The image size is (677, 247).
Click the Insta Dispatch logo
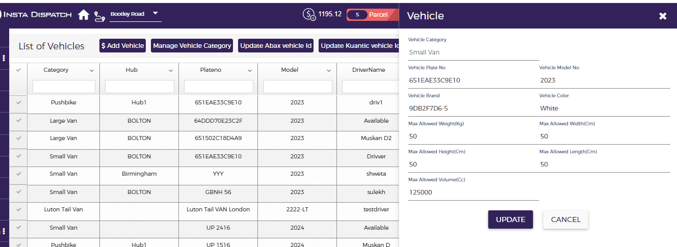[x=36, y=15]
